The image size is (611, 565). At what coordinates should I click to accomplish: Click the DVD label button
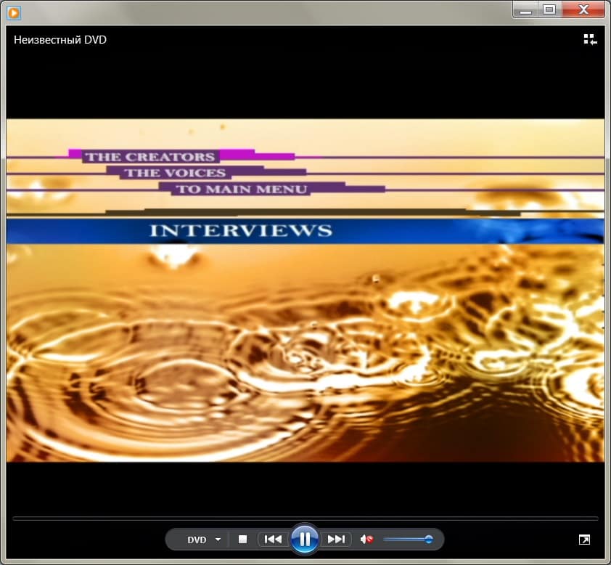coord(197,540)
